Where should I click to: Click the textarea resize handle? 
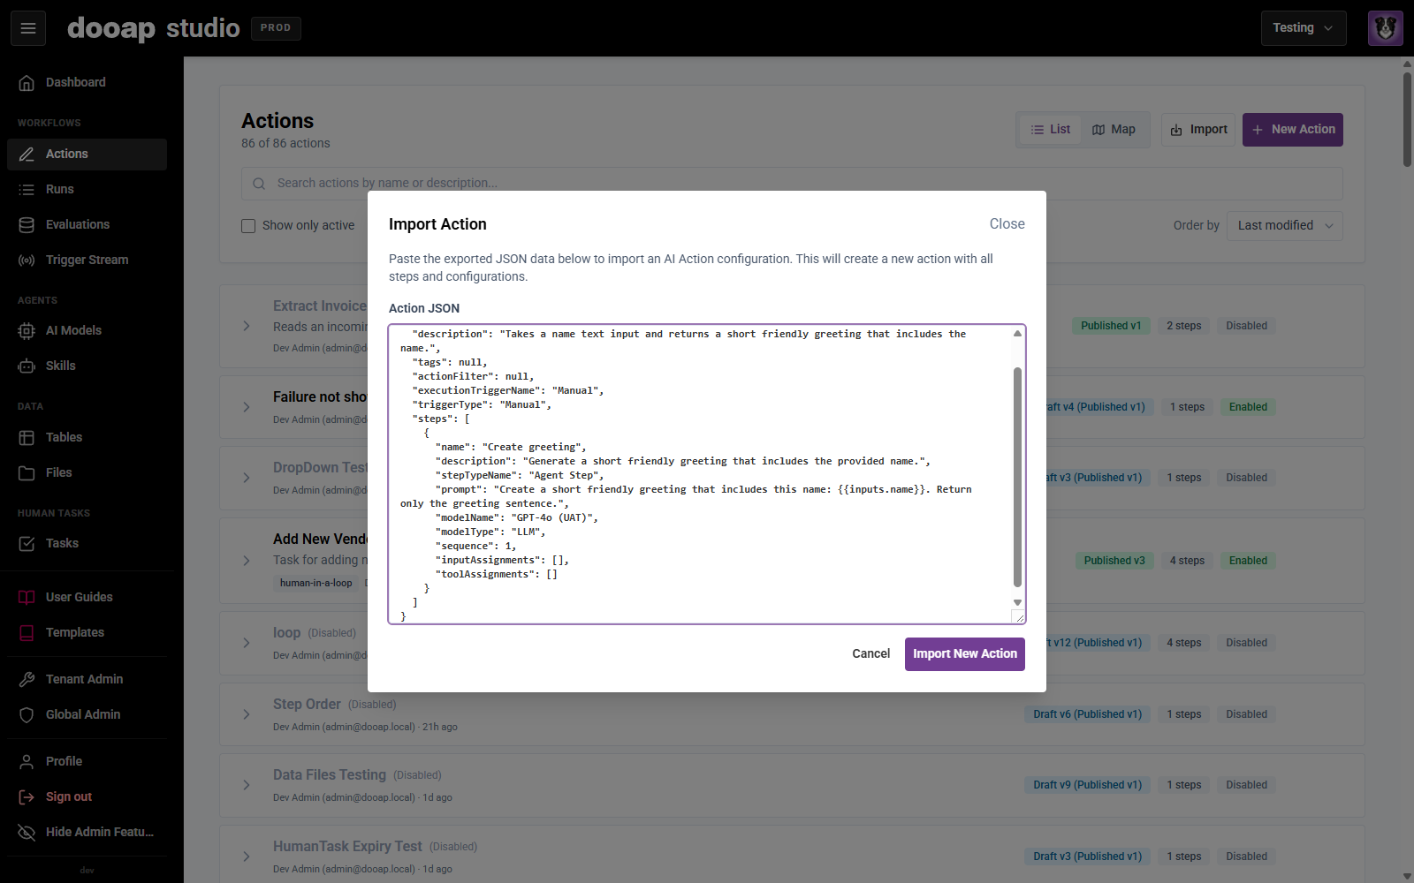tap(1018, 617)
